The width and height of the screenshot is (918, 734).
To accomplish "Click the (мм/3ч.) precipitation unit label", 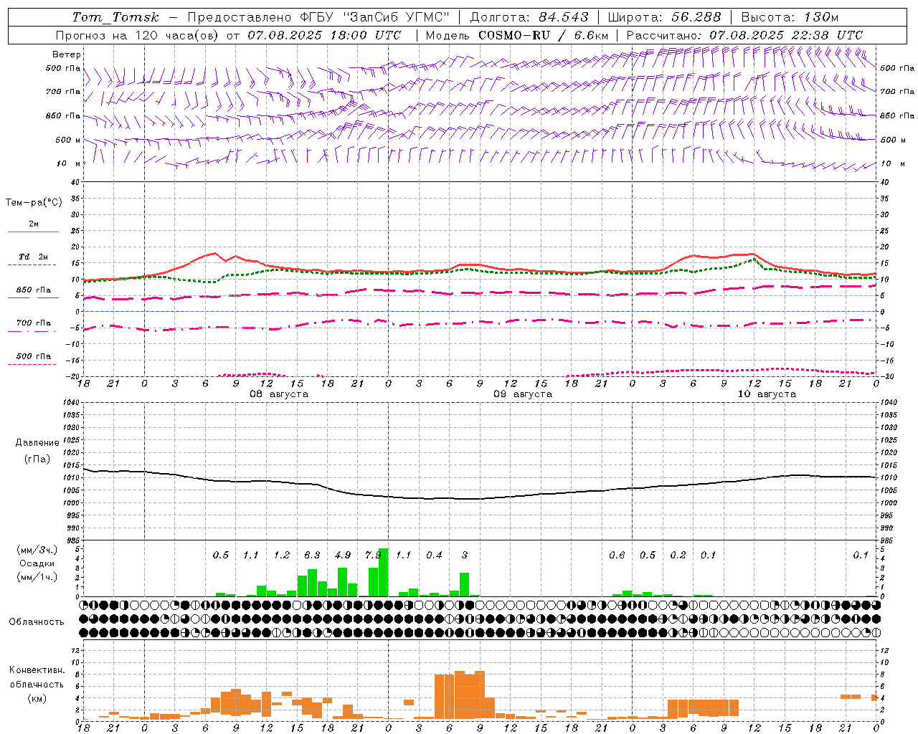I will [x=37, y=550].
